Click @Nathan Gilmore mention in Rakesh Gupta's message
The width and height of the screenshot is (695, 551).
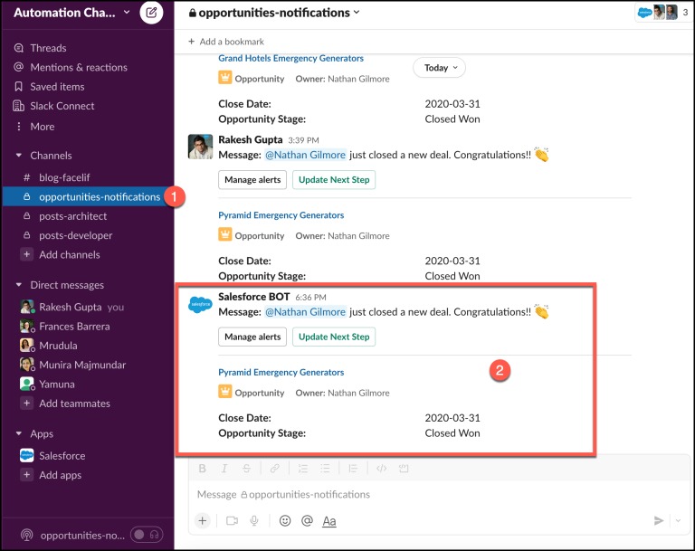305,155
